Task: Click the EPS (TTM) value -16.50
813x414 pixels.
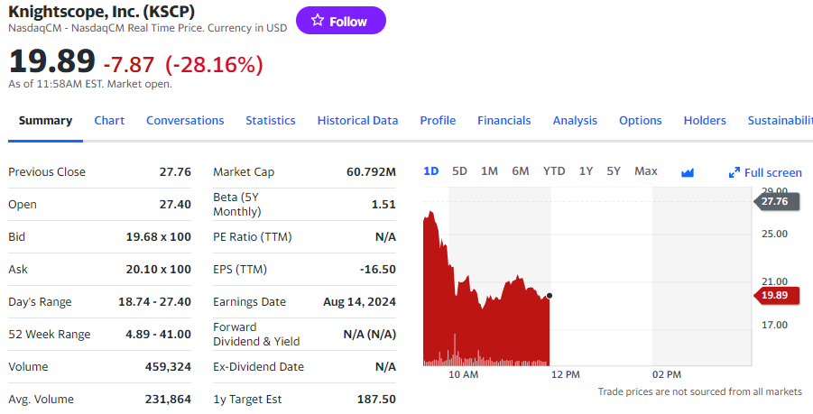Action: tap(378, 270)
